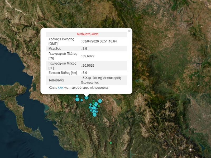Screen dimensions: 211x158
Task: Click the 'Μέγεθος' magnitude label
Action: (55, 49)
